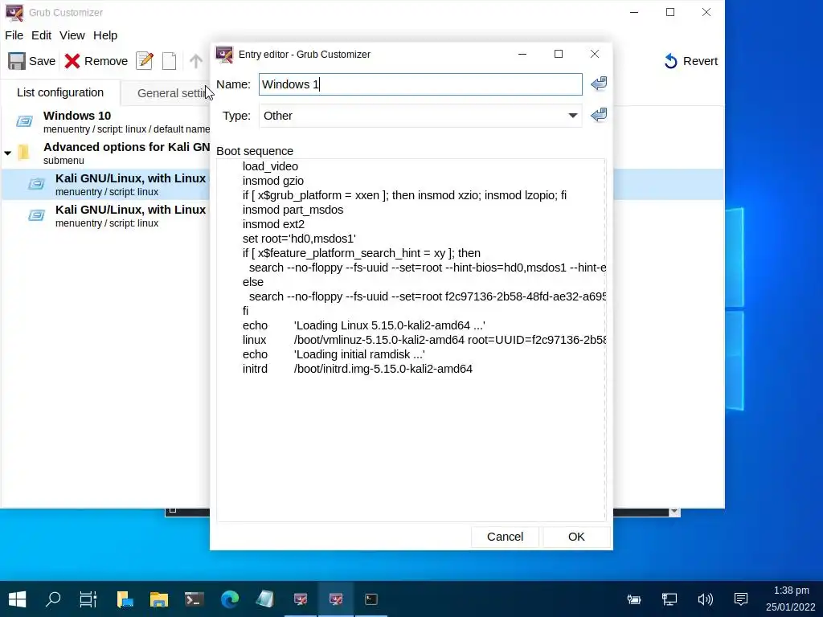The image size is (823, 617).
Task: Click the Advanced options folder icon
Action: [23, 152]
